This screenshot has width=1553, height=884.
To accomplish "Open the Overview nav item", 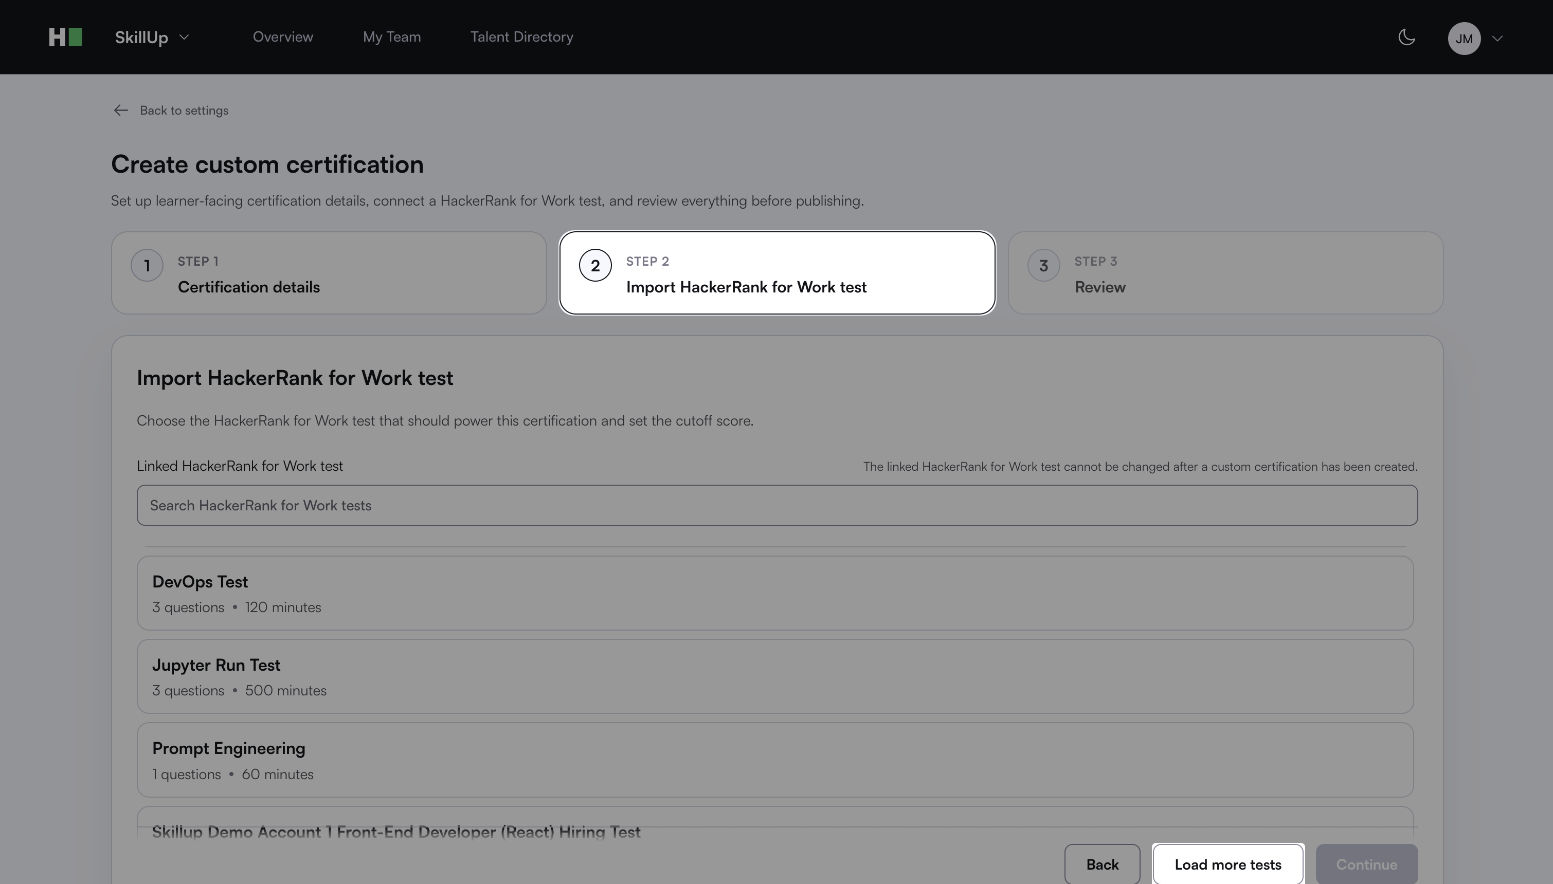I will coord(282,37).
